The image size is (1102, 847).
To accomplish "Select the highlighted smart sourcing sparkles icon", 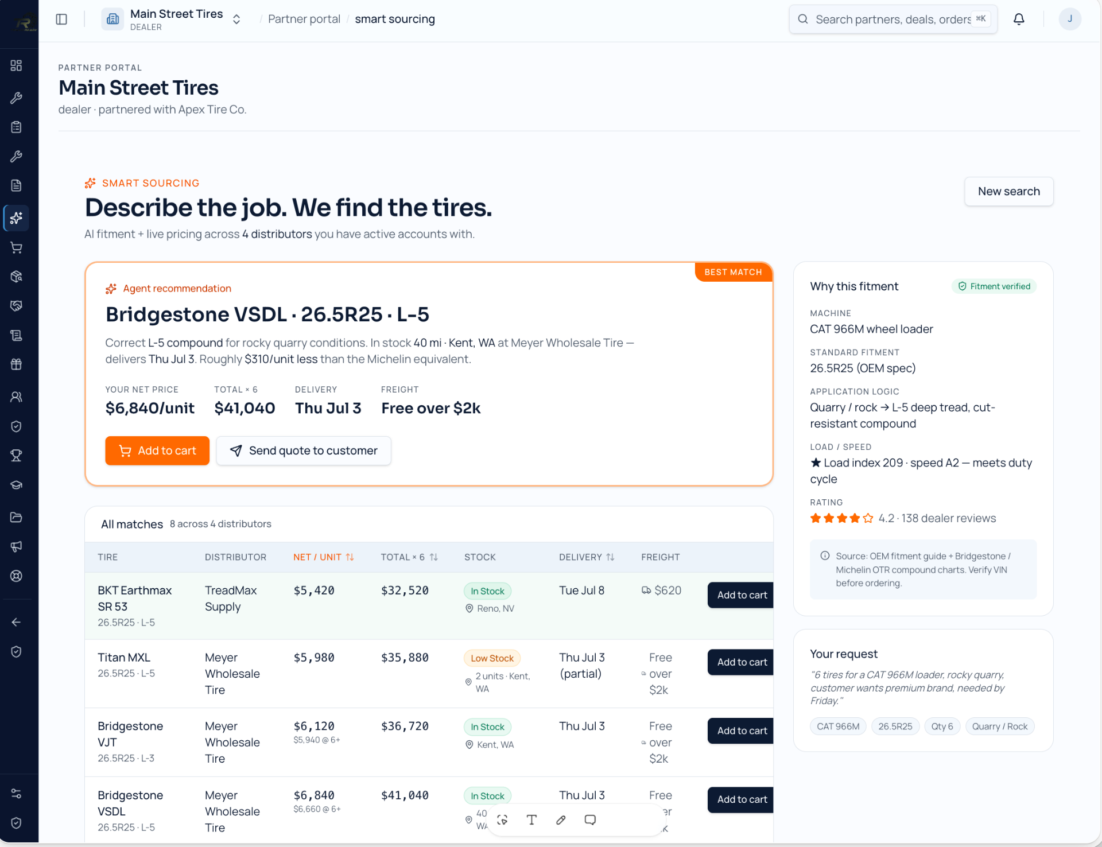I will click(x=16, y=218).
